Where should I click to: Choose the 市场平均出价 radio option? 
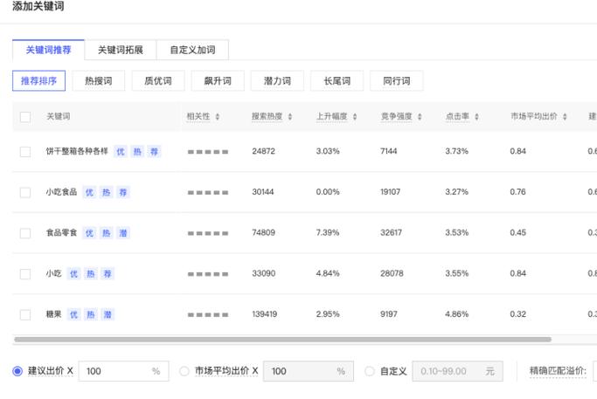[x=184, y=371]
